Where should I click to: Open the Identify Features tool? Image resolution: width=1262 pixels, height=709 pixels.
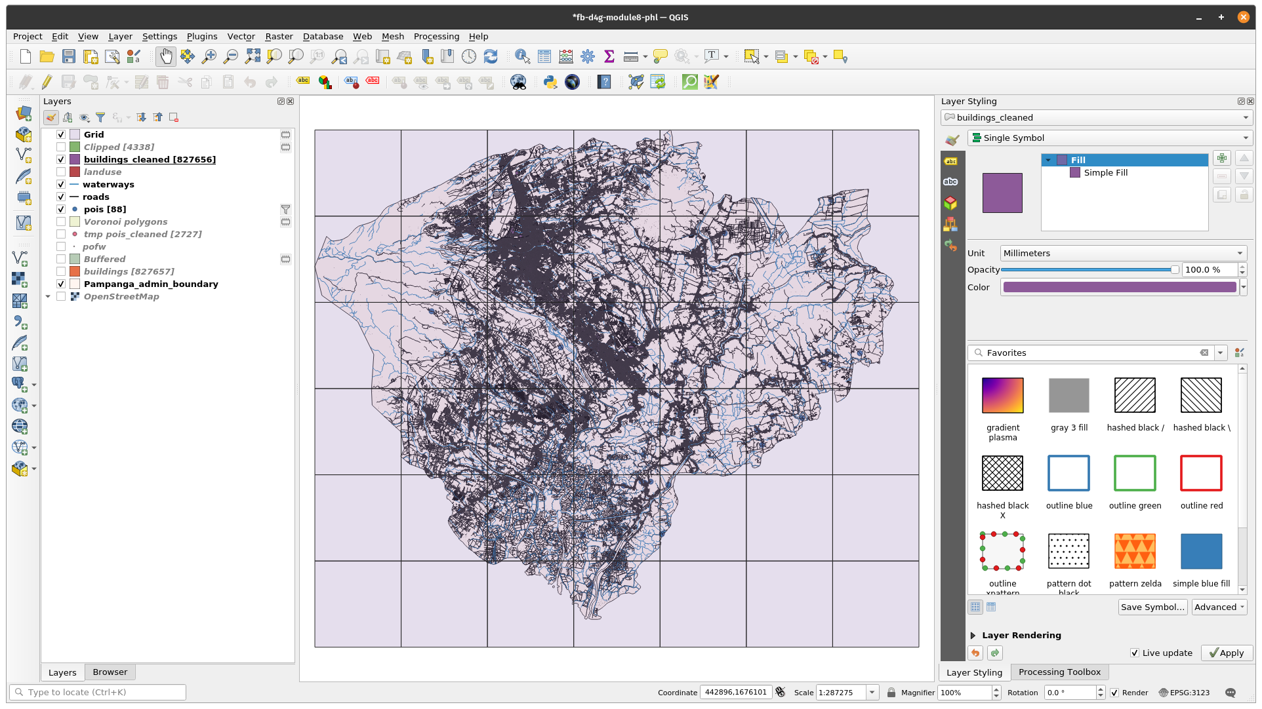[x=521, y=56]
